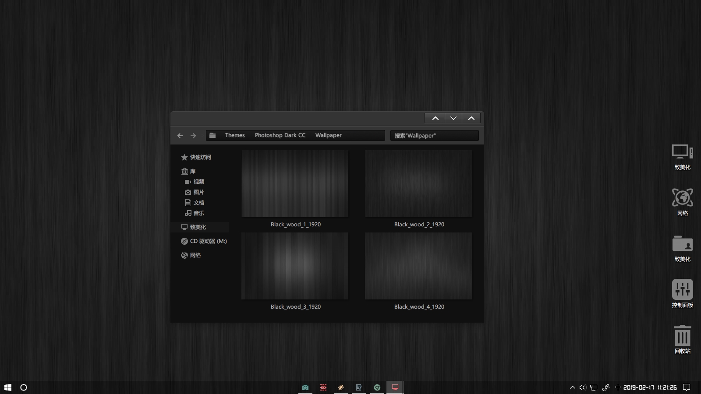Image resolution: width=701 pixels, height=394 pixels.
Task: Click the 搜索"Wallpaper" search box
Action: tap(434, 136)
